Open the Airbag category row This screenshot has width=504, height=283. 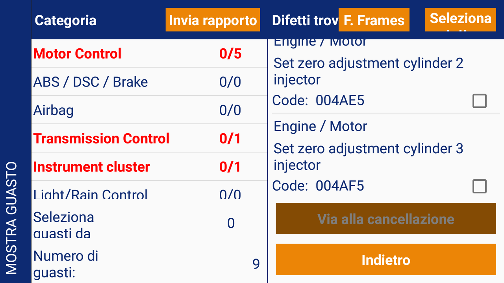(x=54, y=110)
